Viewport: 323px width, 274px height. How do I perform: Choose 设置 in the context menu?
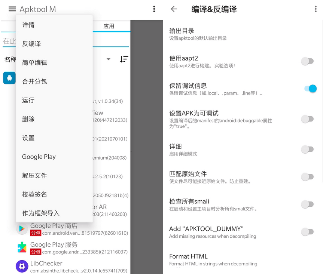coord(28,138)
